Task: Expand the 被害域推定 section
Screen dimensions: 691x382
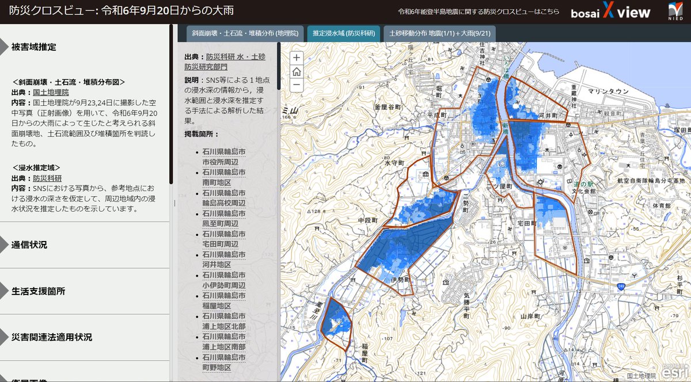Action: point(85,47)
